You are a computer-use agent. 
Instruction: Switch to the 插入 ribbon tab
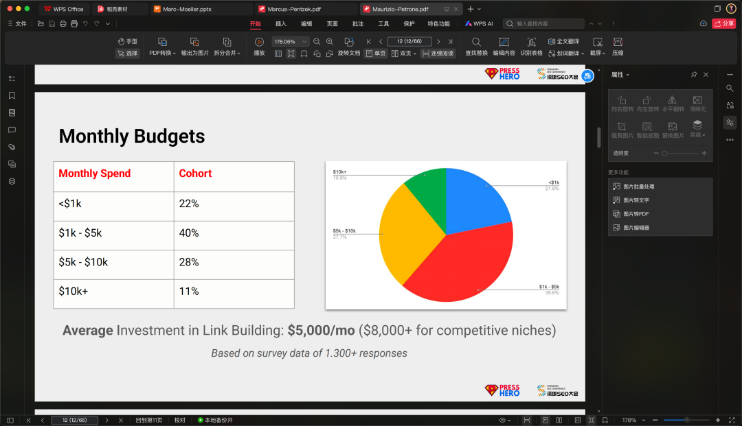(280, 23)
